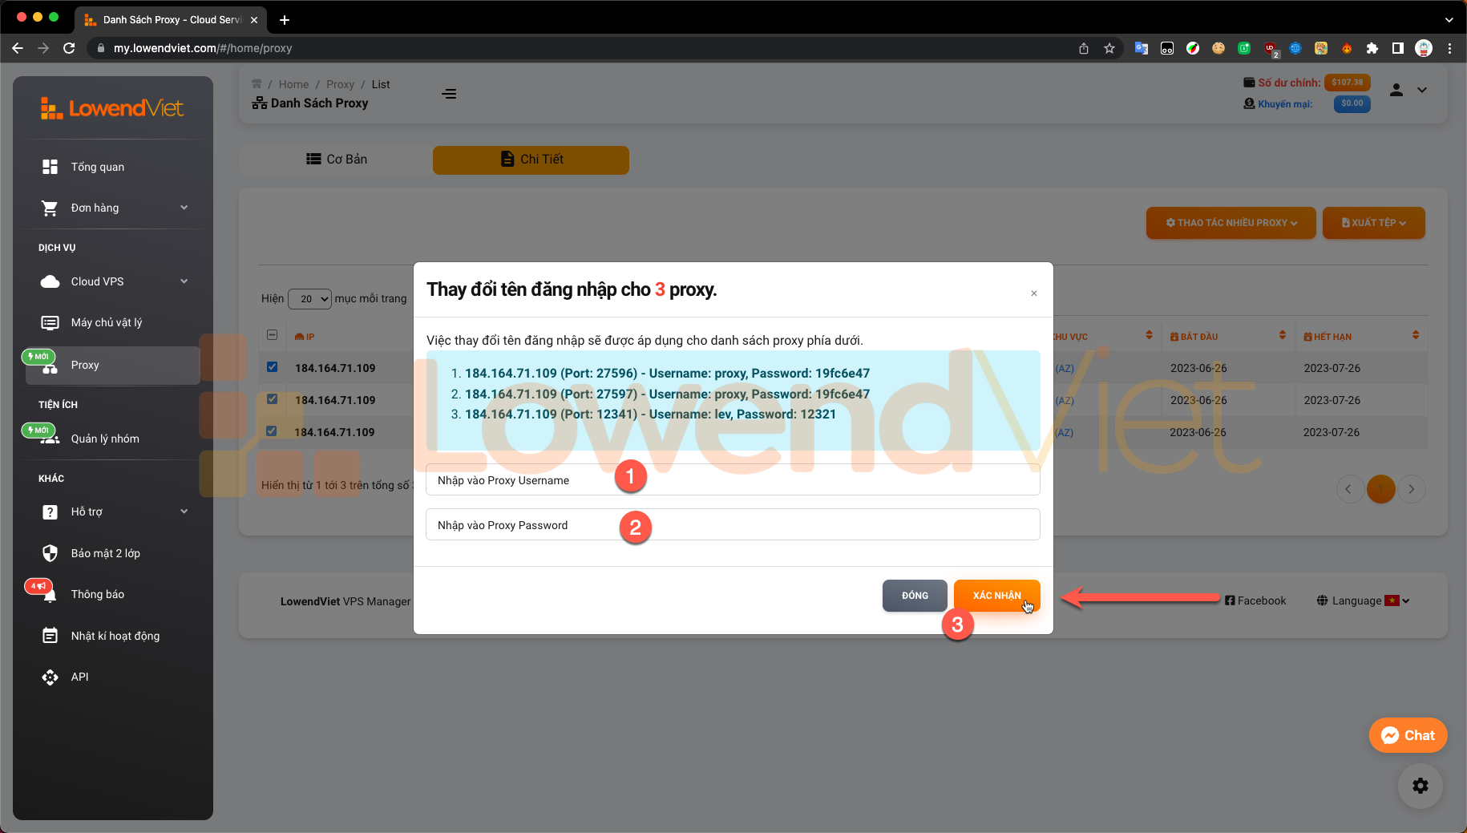Click the hamburger menu collapse icon
1467x833 pixels.
tap(449, 94)
